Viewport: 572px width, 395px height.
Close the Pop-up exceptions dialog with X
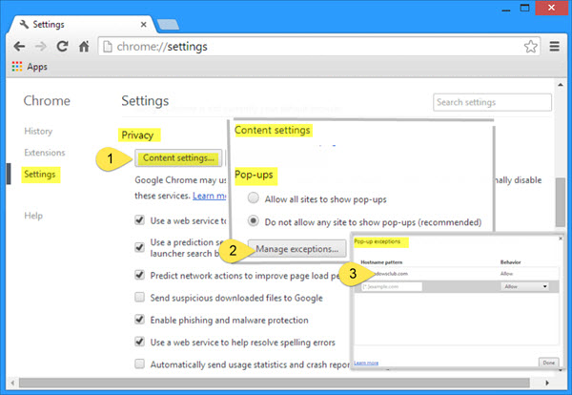[x=561, y=239]
